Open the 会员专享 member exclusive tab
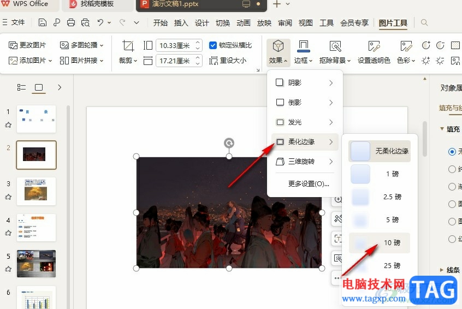The height and width of the screenshot is (309, 462). 354,23
